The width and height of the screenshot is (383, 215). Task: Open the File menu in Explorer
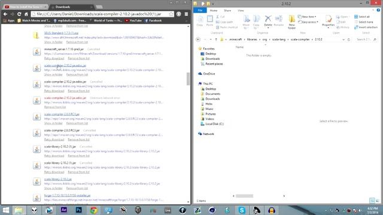tap(200, 10)
